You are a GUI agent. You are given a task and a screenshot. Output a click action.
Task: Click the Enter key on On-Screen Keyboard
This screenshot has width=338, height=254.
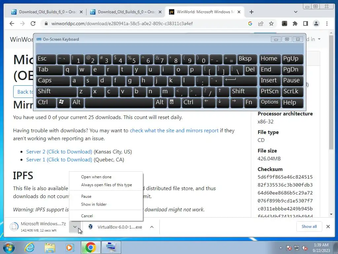pyautogui.click(x=240, y=81)
